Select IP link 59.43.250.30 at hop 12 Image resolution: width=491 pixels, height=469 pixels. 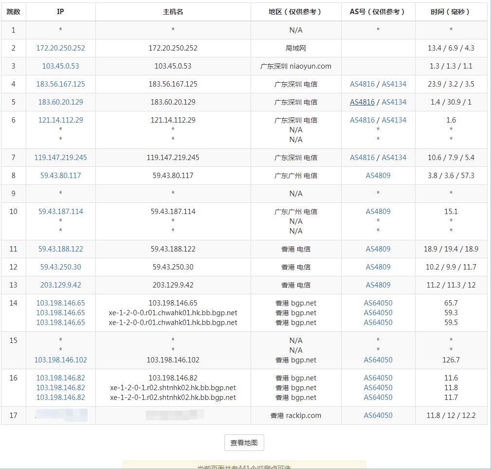[60, 267]
